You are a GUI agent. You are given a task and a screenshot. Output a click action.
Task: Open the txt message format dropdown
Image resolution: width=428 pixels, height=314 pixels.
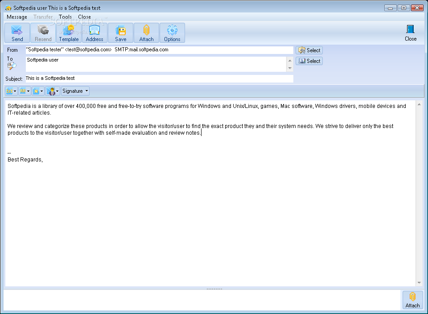[11, 91]
